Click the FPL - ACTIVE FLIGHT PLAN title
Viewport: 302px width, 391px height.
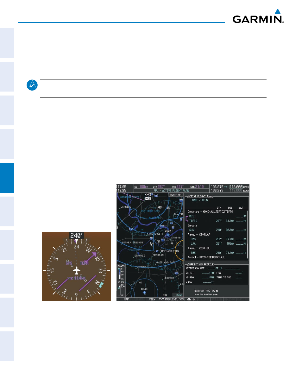pyautogui.click(x=171, y=191)
